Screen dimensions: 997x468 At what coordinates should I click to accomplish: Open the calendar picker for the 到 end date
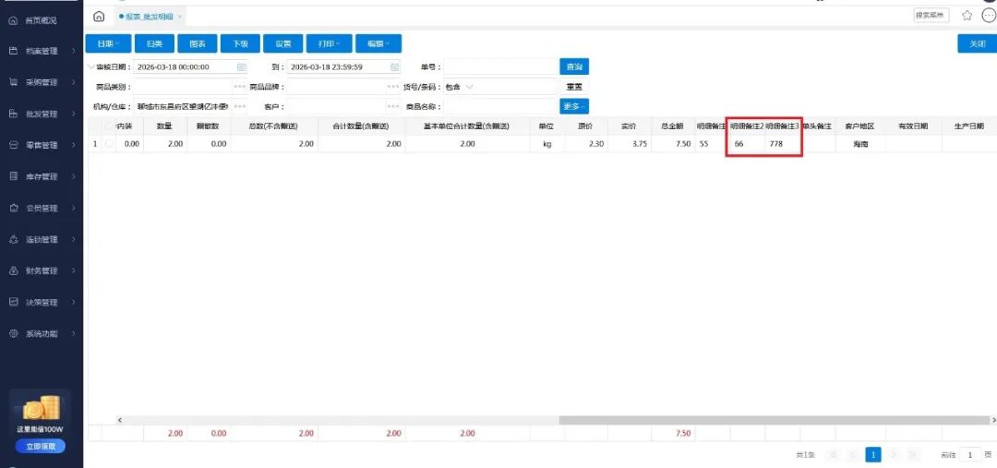click(395, 66)
